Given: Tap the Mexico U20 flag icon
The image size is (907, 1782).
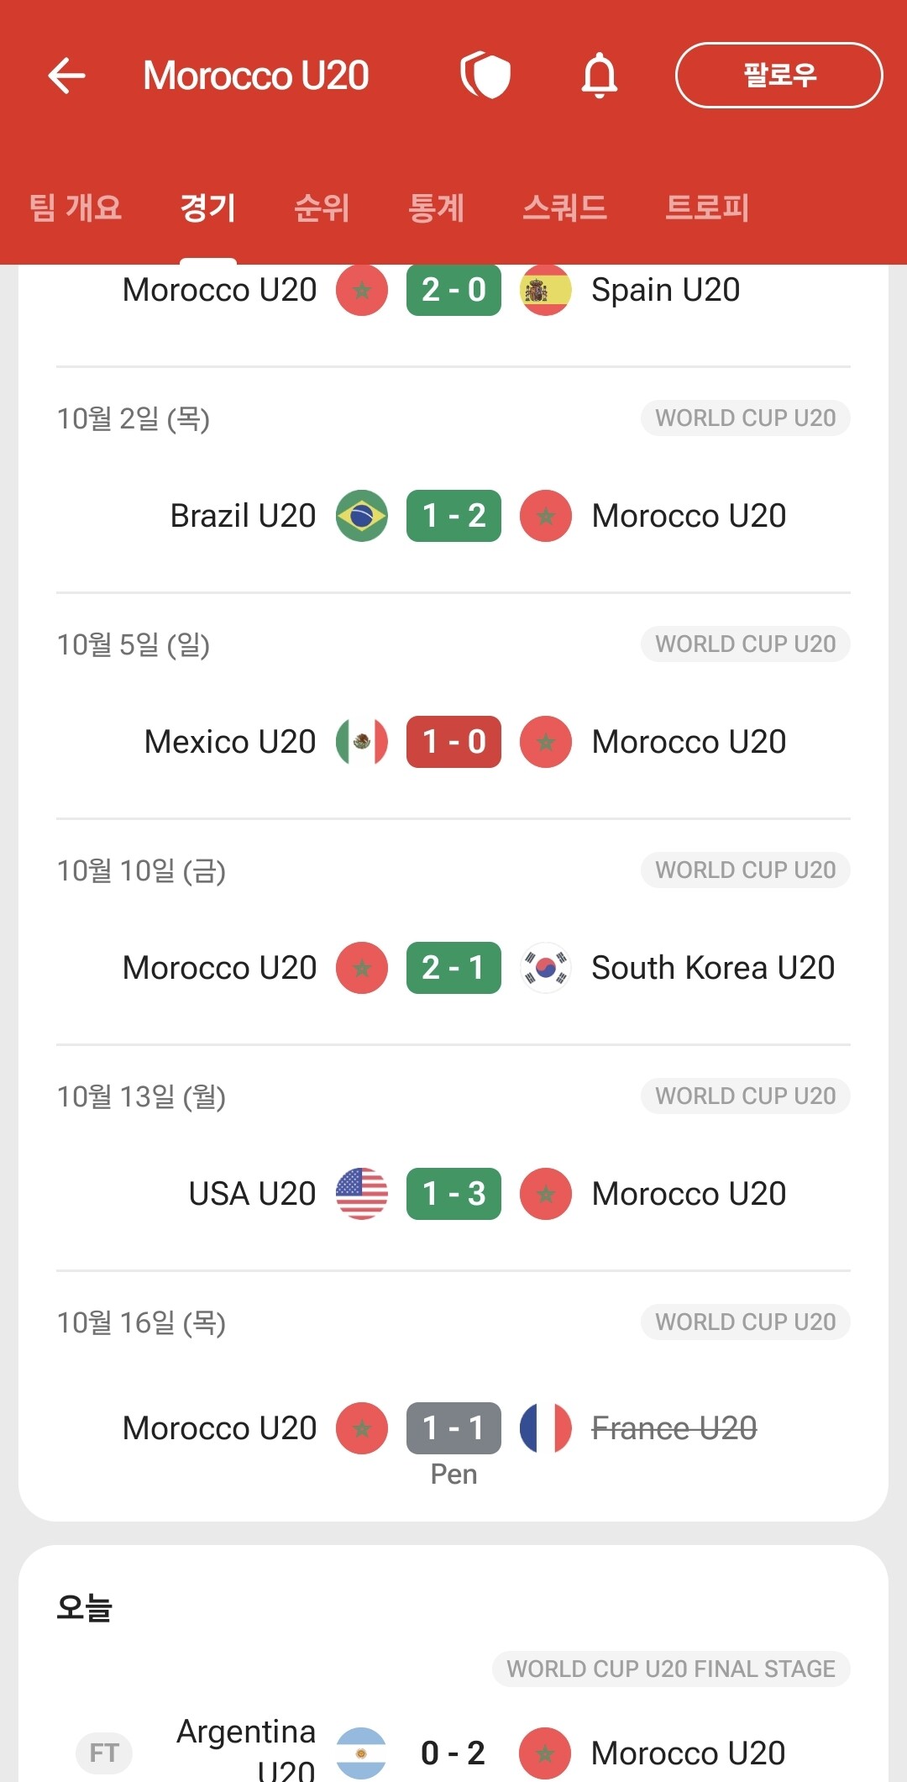Looking at the screenshot, I should (x=362, y=742).
